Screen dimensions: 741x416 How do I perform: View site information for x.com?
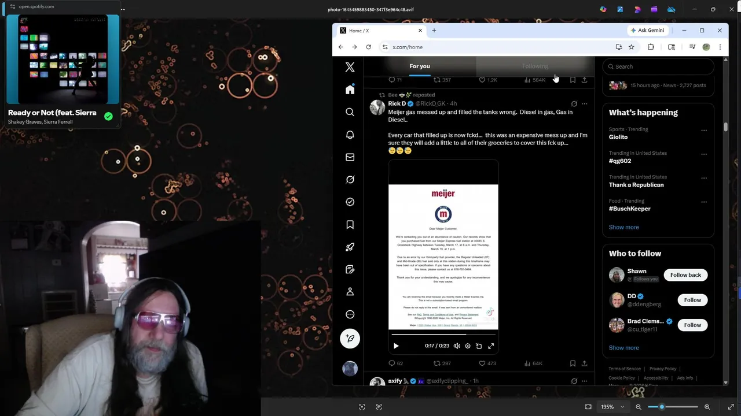point(384,47)
